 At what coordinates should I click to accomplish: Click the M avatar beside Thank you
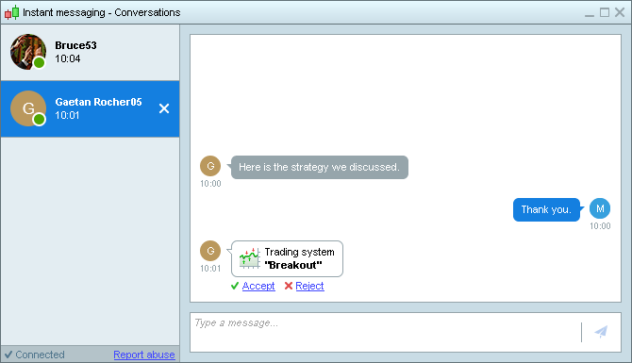[x=600, y=208]
